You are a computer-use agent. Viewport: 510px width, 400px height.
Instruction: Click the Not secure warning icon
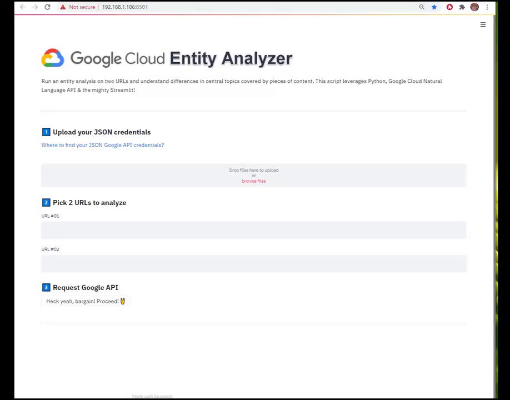click(x=63, y=7)
